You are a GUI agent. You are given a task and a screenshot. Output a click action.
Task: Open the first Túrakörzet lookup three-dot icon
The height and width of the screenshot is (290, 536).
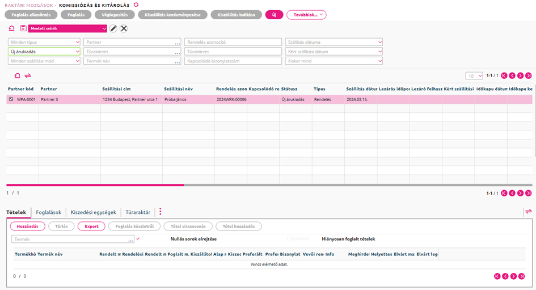click(x=178, y=52)
